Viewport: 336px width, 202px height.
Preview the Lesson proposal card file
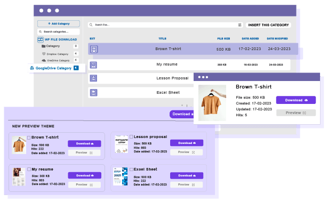[187, 152]
